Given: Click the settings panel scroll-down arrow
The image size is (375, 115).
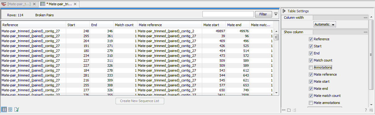Looking at the screenshot, I should click(x=371, y=105).
